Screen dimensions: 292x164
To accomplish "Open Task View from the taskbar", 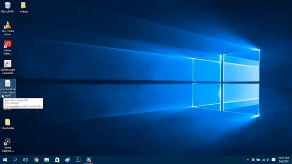I will point(26,160).
